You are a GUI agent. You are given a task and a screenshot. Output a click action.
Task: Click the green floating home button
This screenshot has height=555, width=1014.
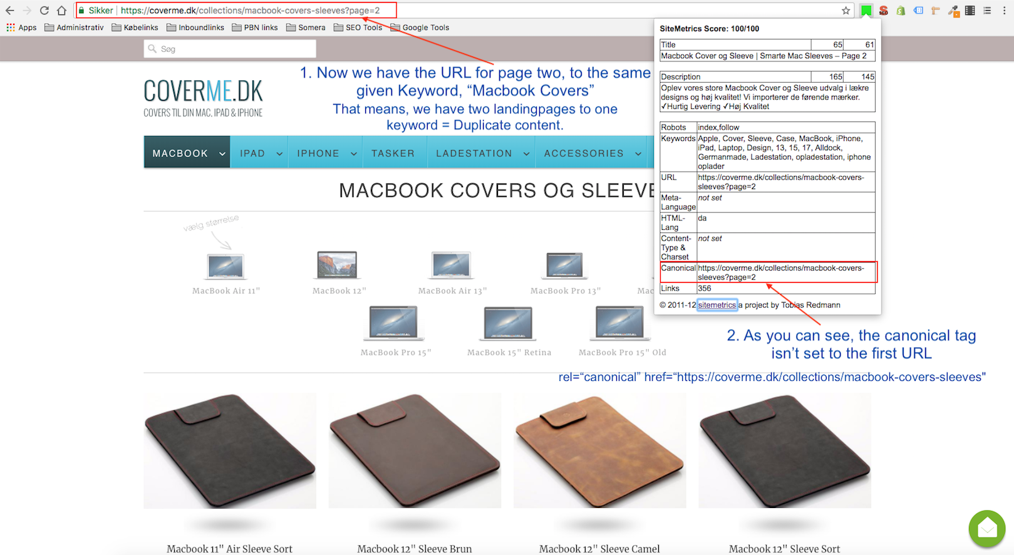[987, 529]
